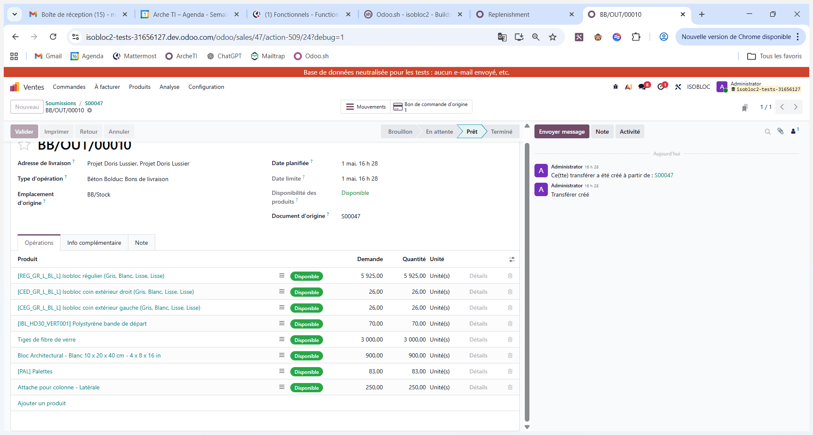Open the conversations chat icon

tap(643, 87)
